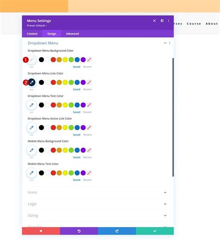Expand the Icons section
This screenshot has width=220, height=242.
pyautogui.click(x=97, y=192)
